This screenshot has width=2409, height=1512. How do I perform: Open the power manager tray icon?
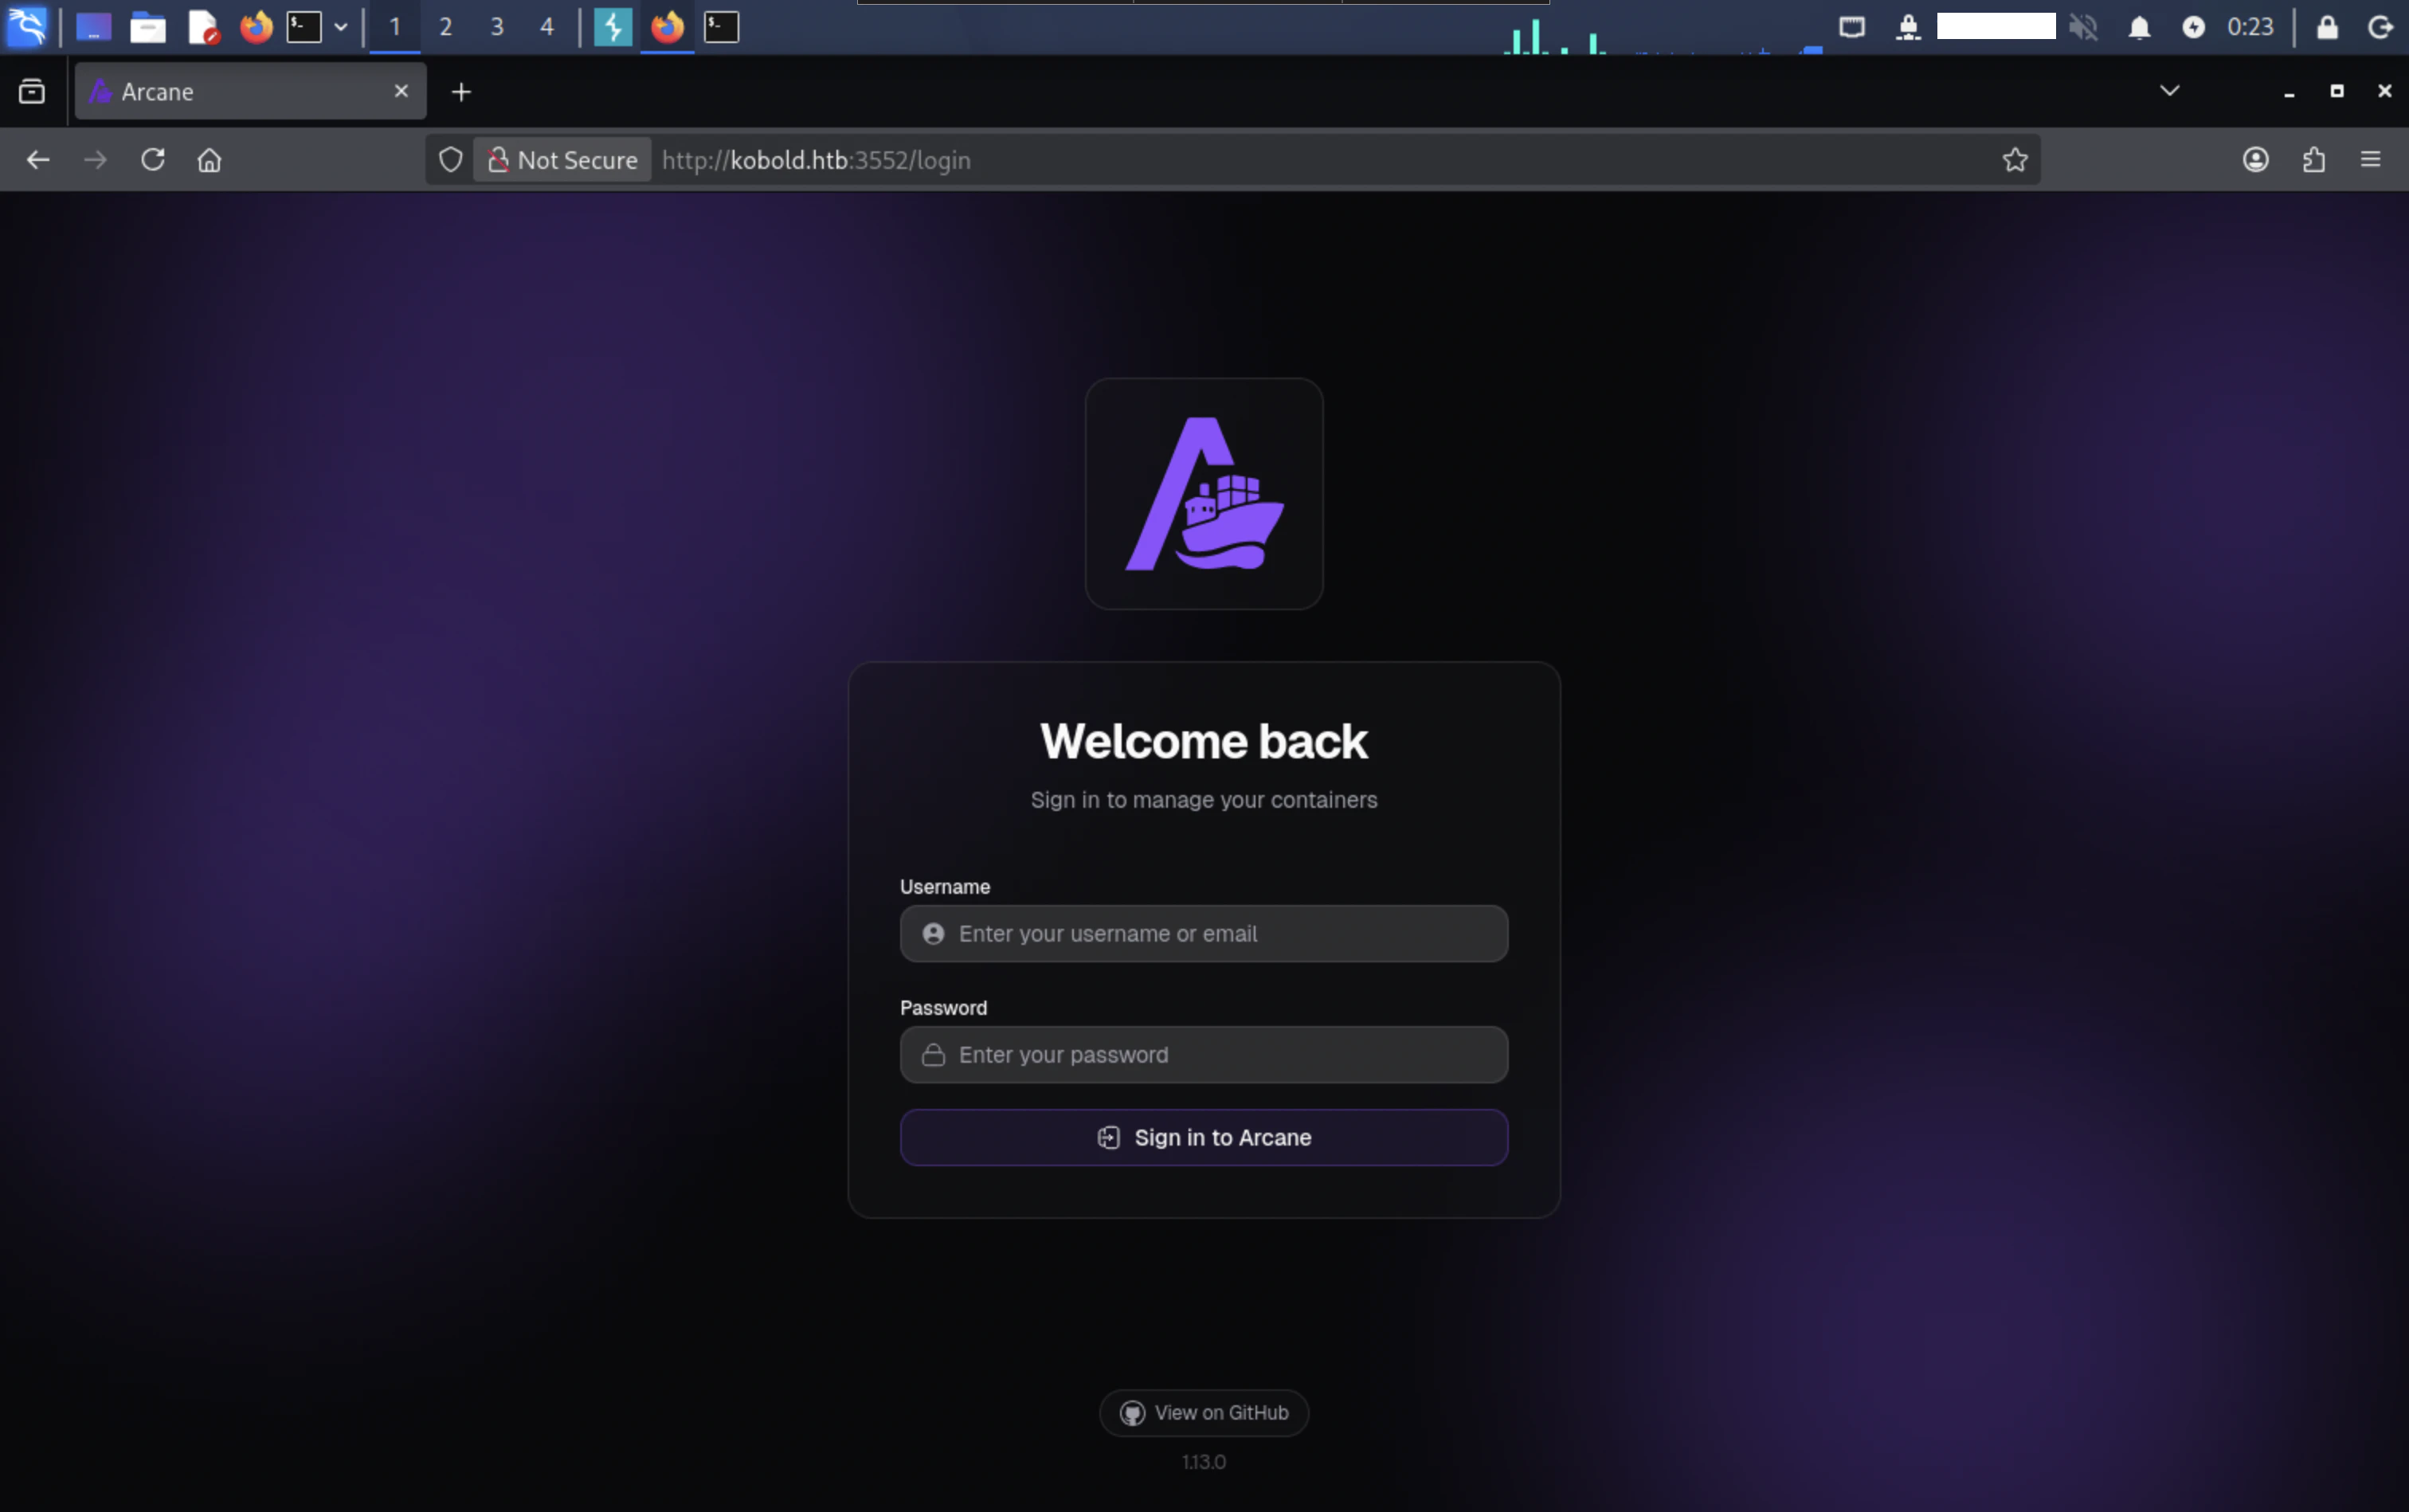2193,27
